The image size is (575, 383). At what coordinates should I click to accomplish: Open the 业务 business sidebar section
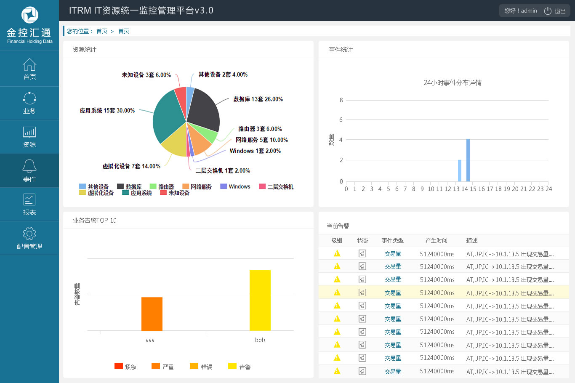click(29, 104)
